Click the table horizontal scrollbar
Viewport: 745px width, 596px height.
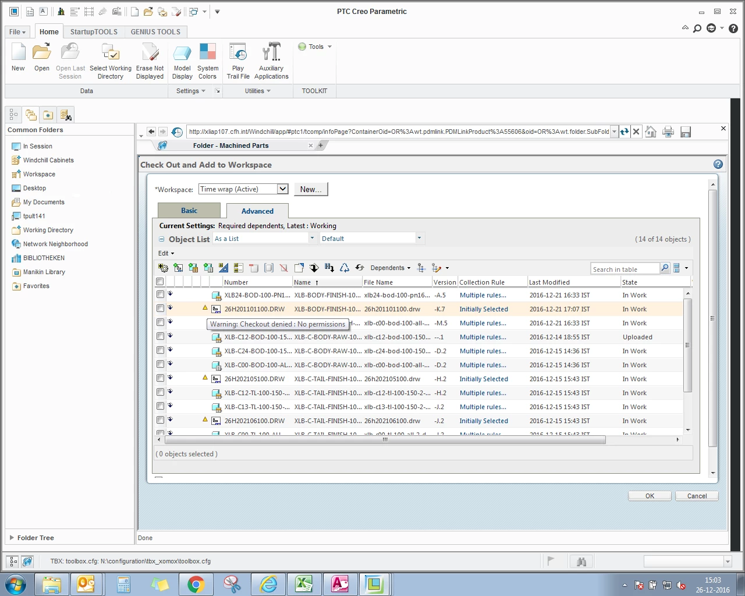click(384, 439)
